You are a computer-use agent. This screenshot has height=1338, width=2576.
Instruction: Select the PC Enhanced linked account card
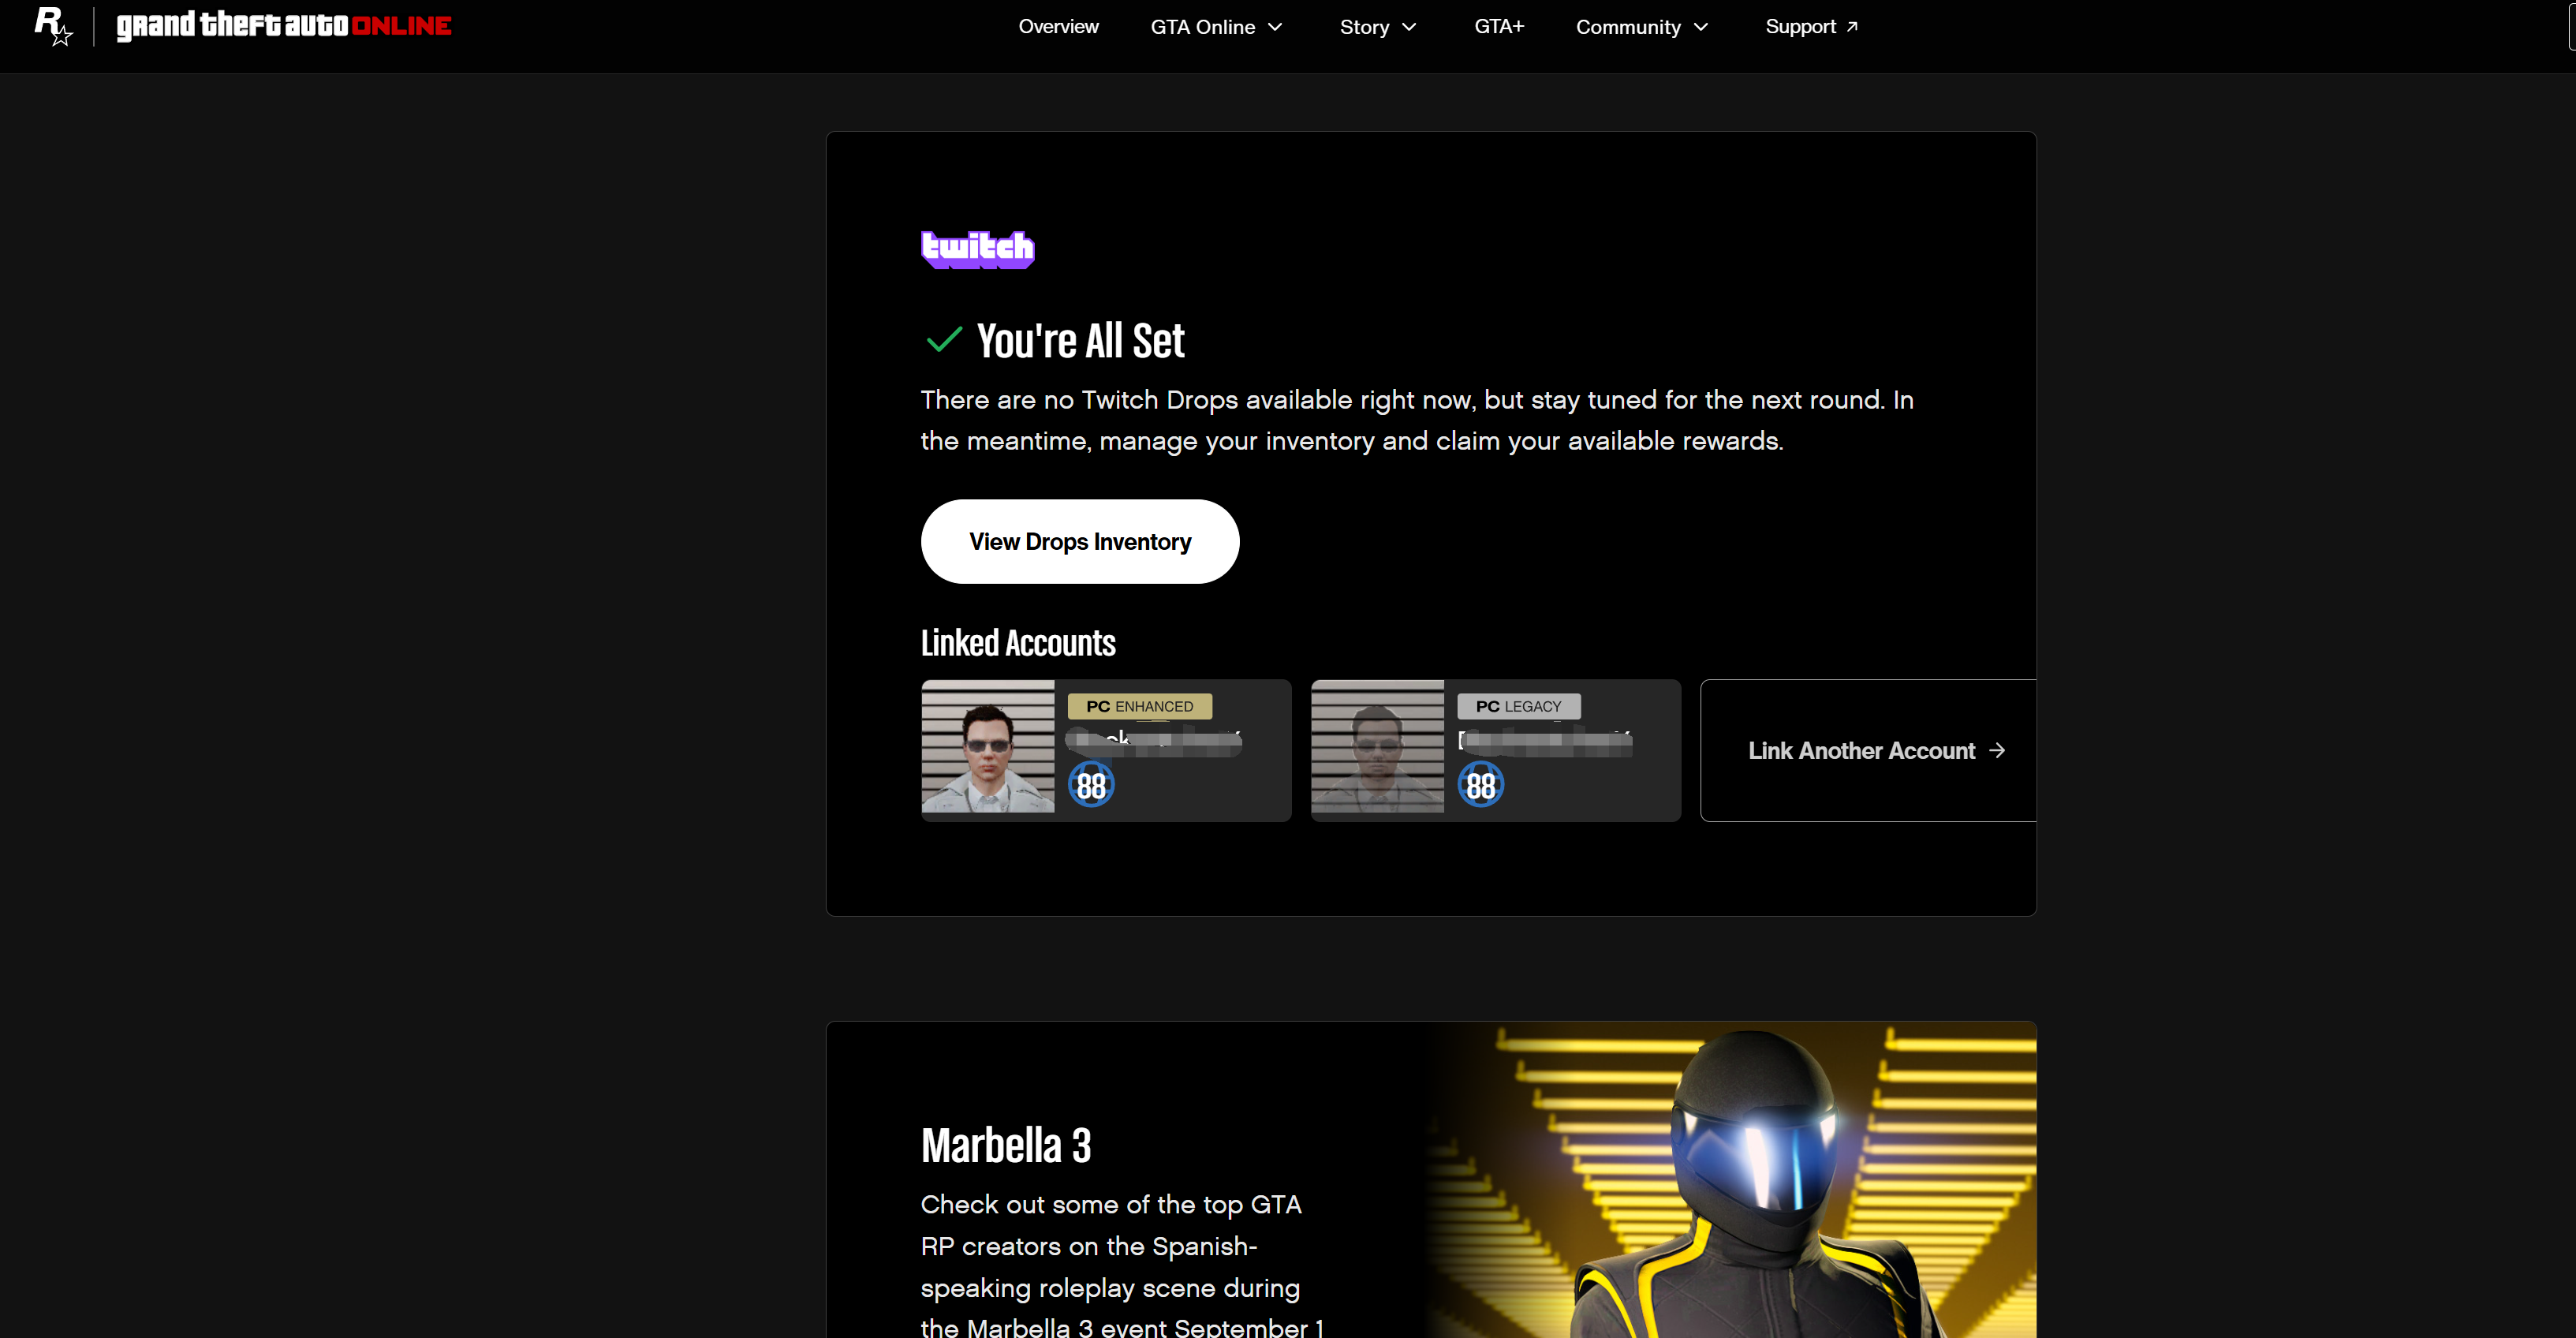pos(1106,750)
